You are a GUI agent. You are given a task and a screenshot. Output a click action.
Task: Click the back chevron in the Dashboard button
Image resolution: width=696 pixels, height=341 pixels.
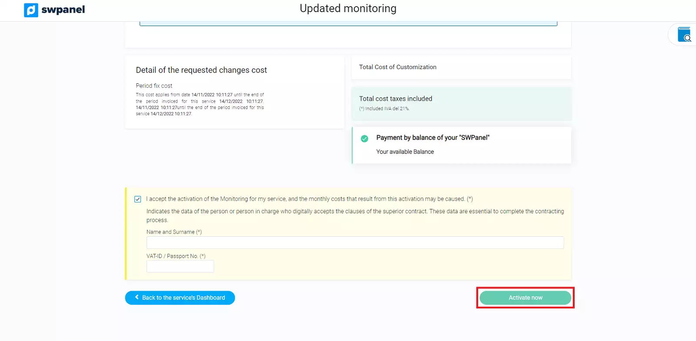(137, 298)
